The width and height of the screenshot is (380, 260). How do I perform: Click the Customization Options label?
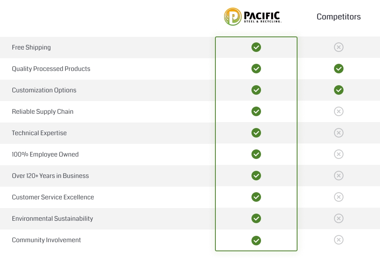tap(44, 90)
